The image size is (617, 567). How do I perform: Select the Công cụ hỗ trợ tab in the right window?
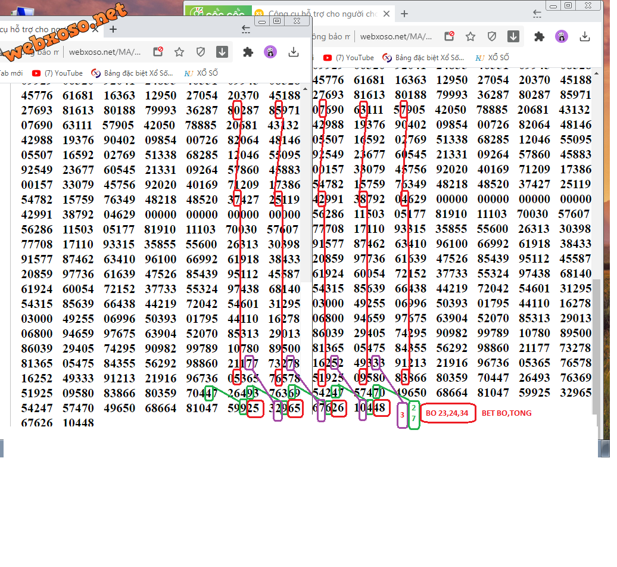pyautogui.click(x=323, y=14)
